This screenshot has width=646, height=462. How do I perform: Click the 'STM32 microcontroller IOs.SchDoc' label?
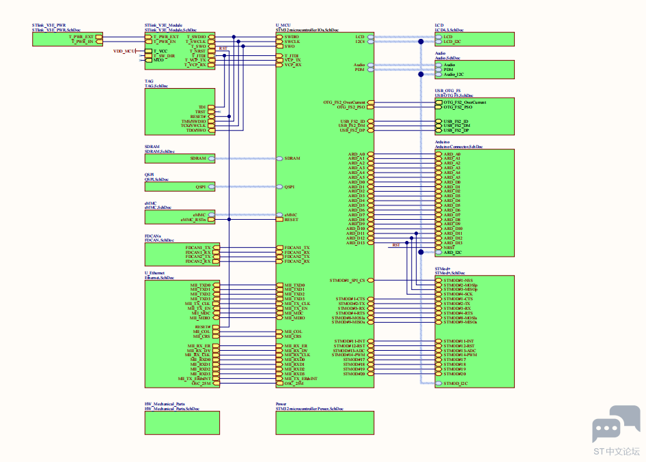(x=307, y=30)
